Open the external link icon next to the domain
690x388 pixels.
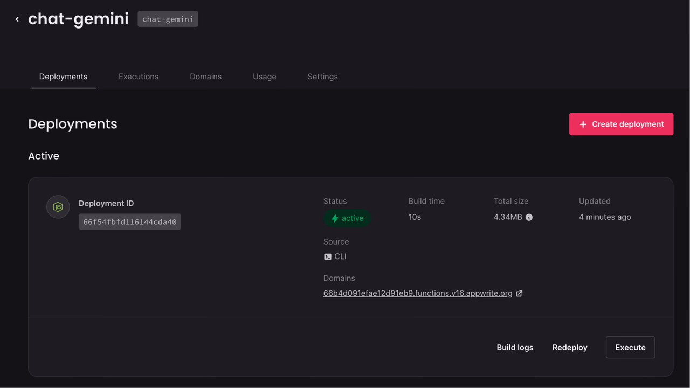pyautogui.click(x=519, y=294)
